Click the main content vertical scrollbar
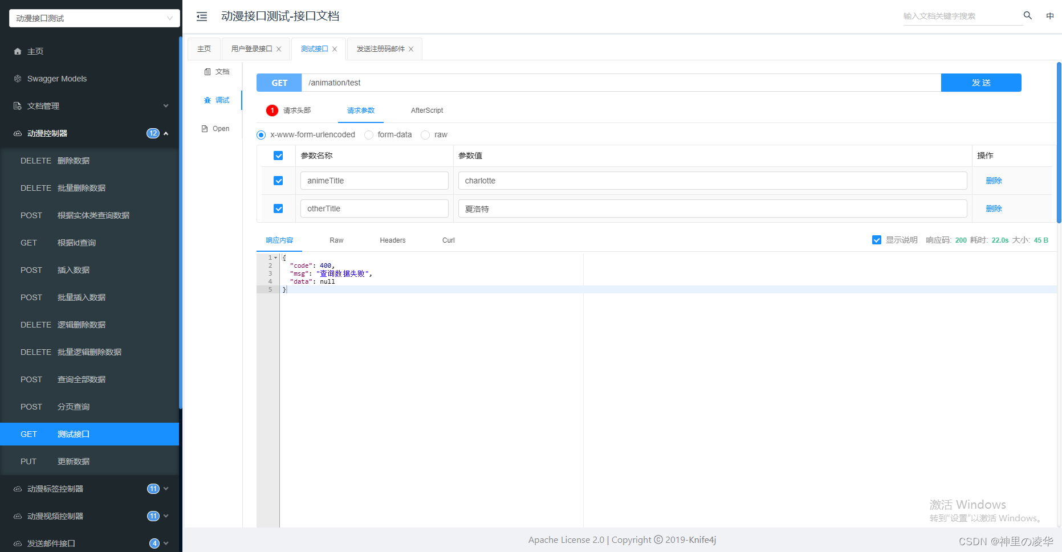 click(1059, 142)
